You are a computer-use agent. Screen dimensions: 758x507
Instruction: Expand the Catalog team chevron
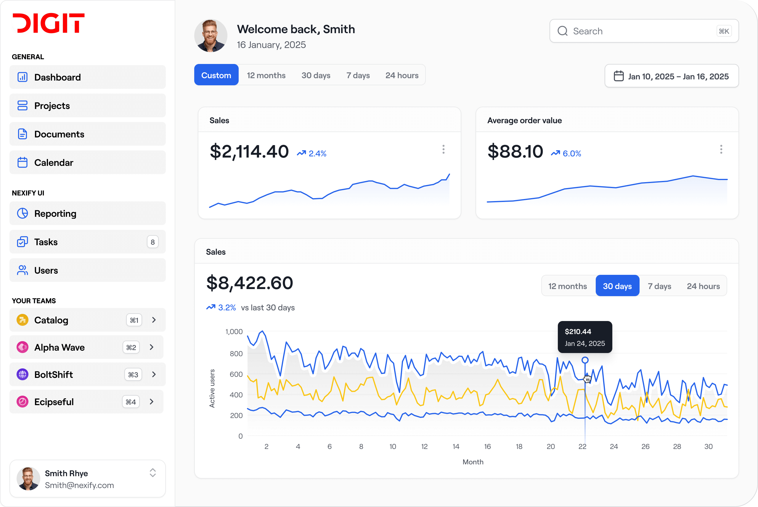pos(154,320)
